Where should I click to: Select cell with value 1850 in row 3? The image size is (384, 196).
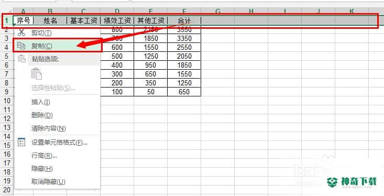click(150, 38)
